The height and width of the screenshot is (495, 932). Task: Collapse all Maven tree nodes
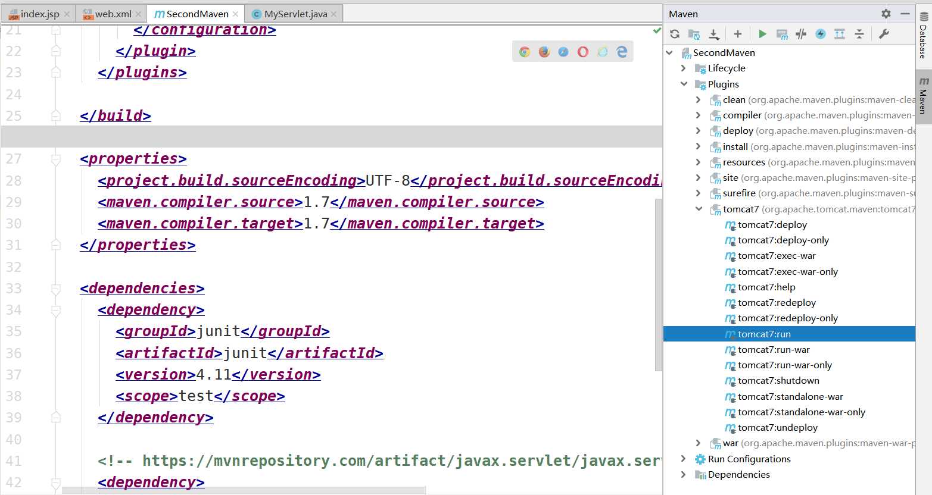[859, 34]
